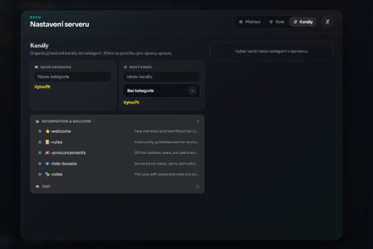Close the server settings dialog
This screenshot has width=373, height=249.
(328, 22)
